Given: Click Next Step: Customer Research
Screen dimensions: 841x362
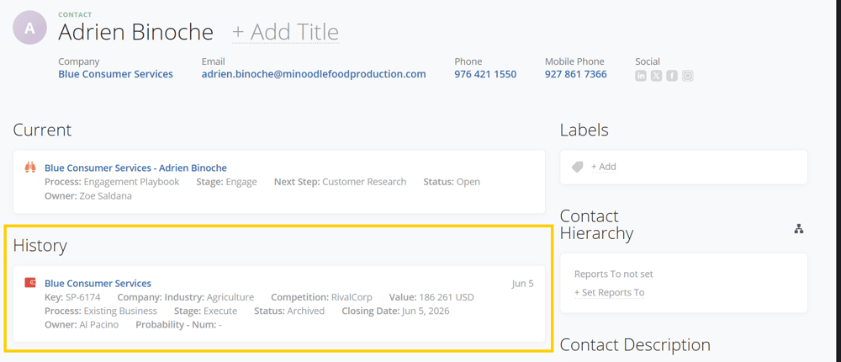Looking at the screenshot, I should (340, 182).
